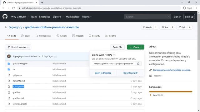The height and width of the screenshot is (112, 200).
Task: Open the Enterprise page
Action: pos(45,16)
